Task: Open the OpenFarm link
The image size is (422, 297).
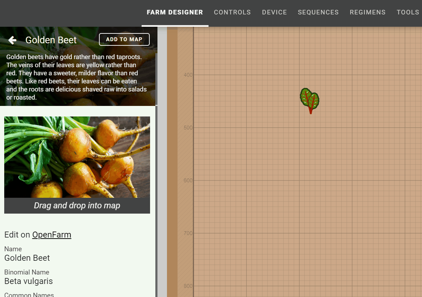Action: (x=51, y=235)
